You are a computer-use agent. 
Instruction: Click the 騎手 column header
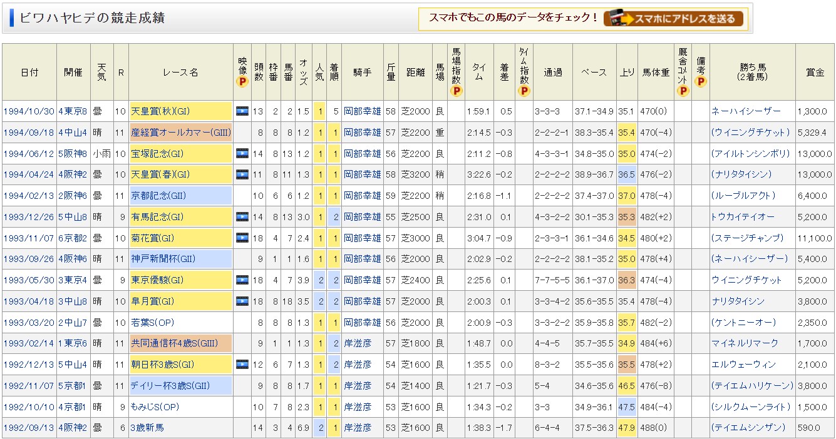362,73
